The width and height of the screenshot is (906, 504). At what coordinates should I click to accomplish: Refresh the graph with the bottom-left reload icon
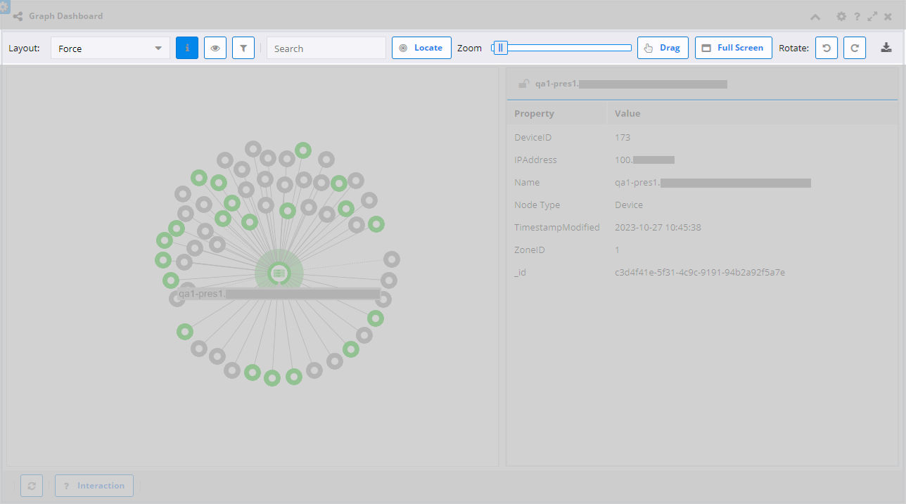pyautogui.click(x=31, y=485)
